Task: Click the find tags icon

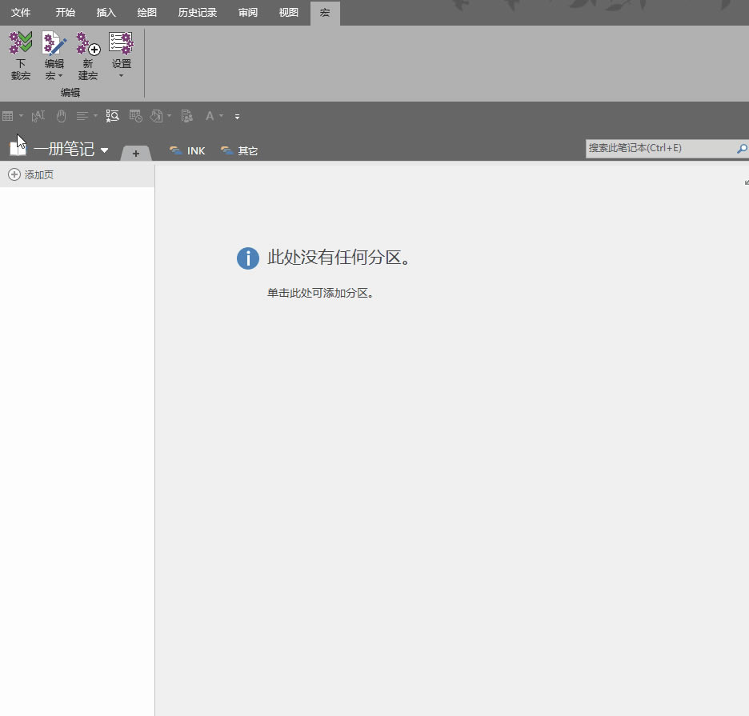Action: pos(112,116)
